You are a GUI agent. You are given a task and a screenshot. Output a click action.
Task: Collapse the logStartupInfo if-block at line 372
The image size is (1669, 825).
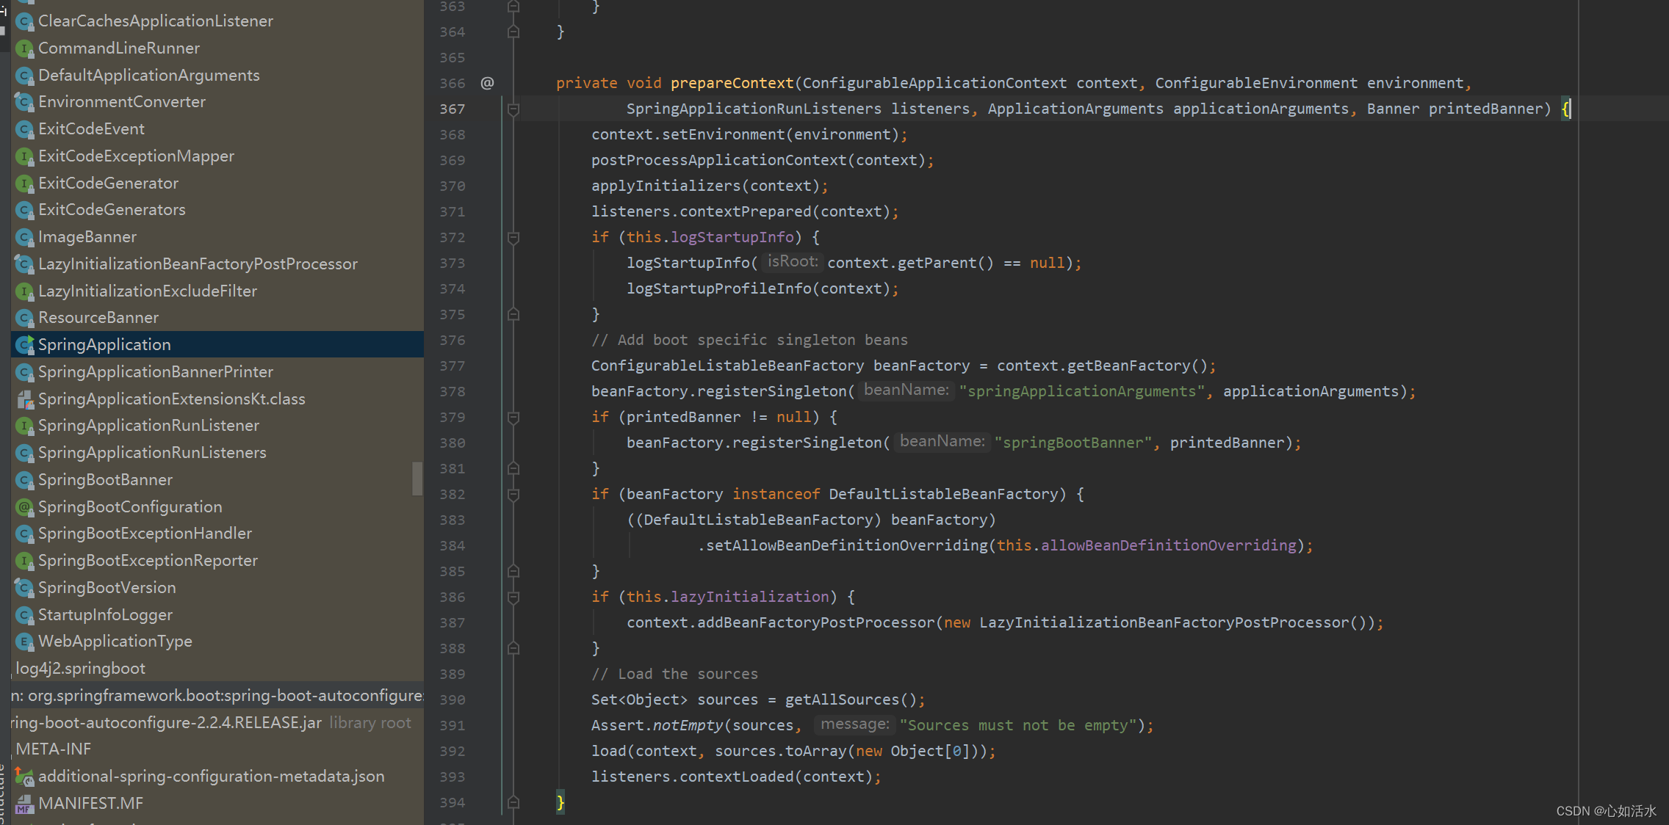click(513, 238)
